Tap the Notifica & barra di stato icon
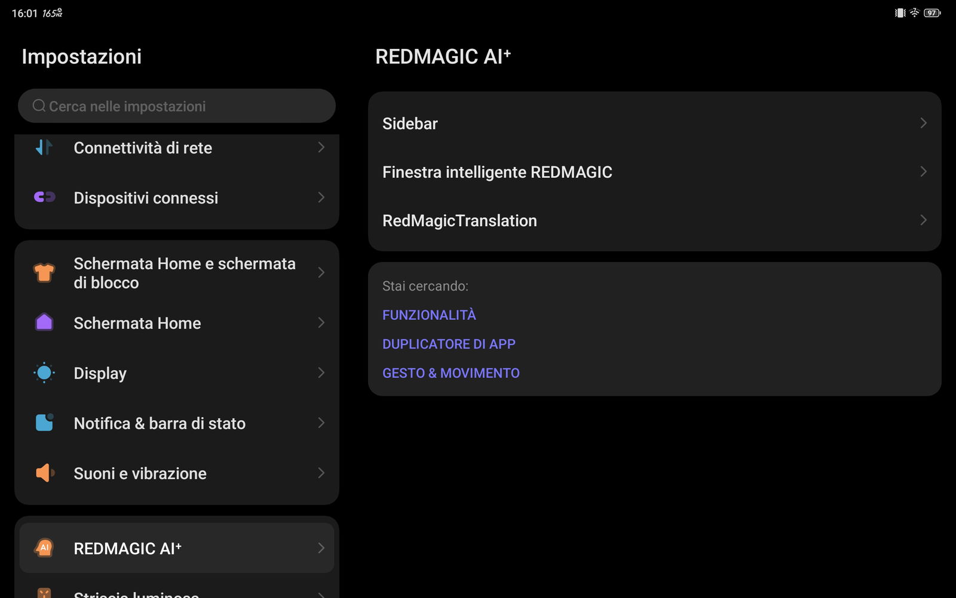This screenshot has width=956, height=598. coord(44,423)
